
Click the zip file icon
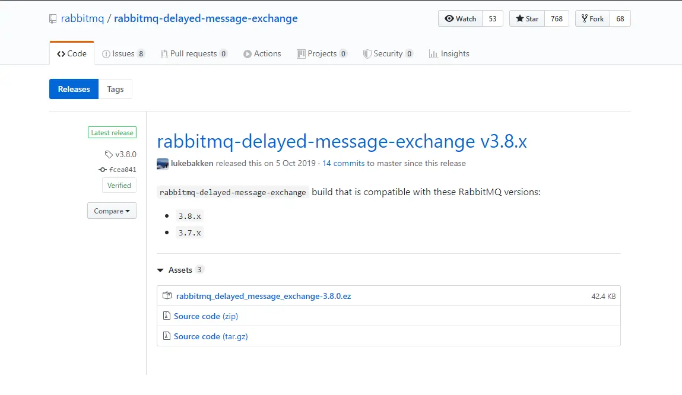point(167,316)
